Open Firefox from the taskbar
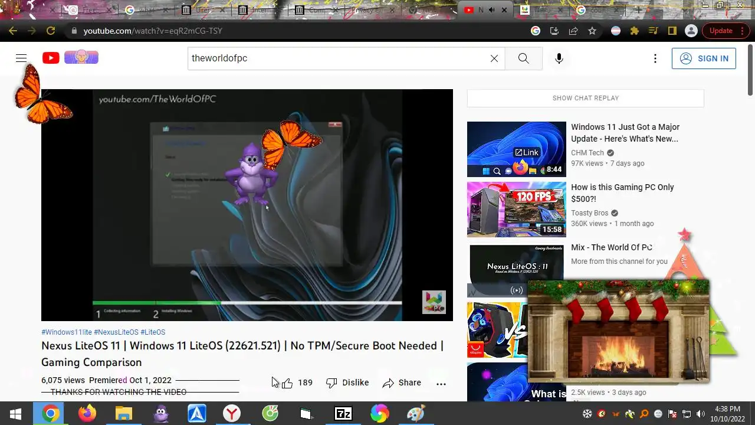 87,414
